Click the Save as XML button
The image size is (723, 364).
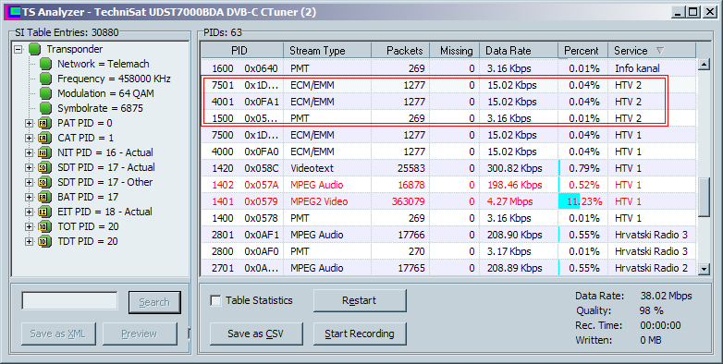58,334
